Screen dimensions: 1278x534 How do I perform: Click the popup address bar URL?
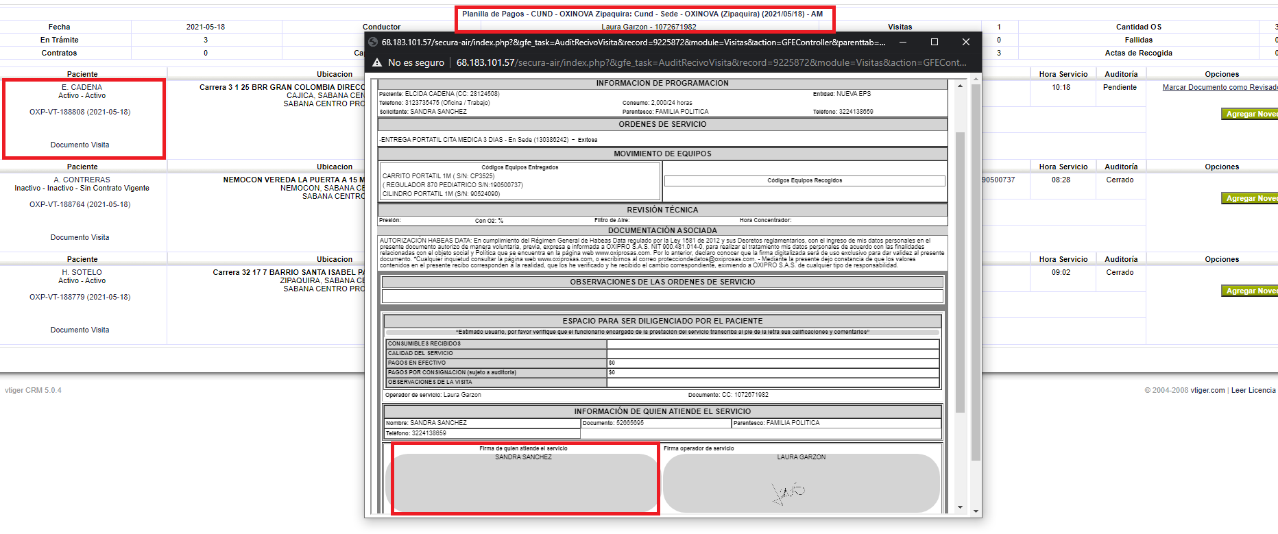712,62
